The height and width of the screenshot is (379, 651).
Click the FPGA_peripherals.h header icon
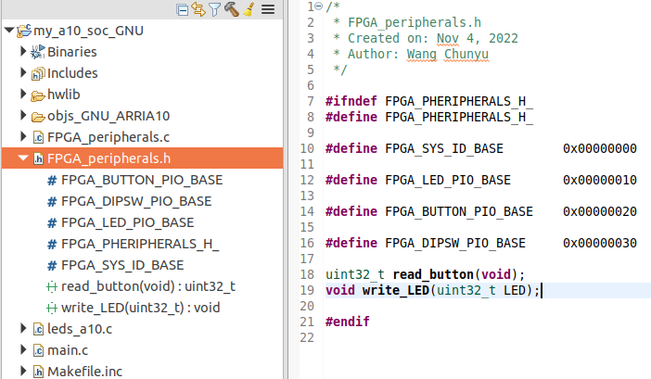pos(38,158)
